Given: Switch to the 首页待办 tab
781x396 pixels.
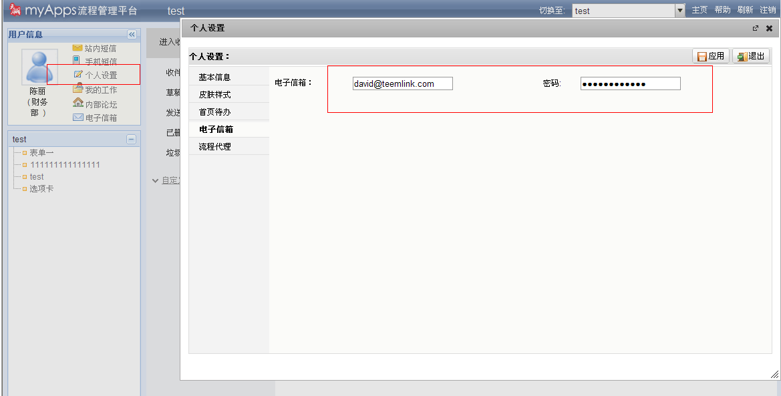Looking at the screenshot, I should click(x=229, y=112).
